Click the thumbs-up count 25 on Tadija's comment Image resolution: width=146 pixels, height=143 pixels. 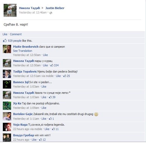(67, 76)
